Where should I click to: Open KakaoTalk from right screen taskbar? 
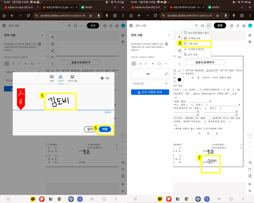[x=160, y=199]
